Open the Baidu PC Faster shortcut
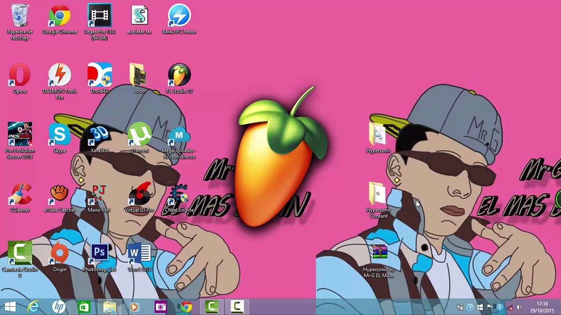561x315 pixels. (179, 20)
